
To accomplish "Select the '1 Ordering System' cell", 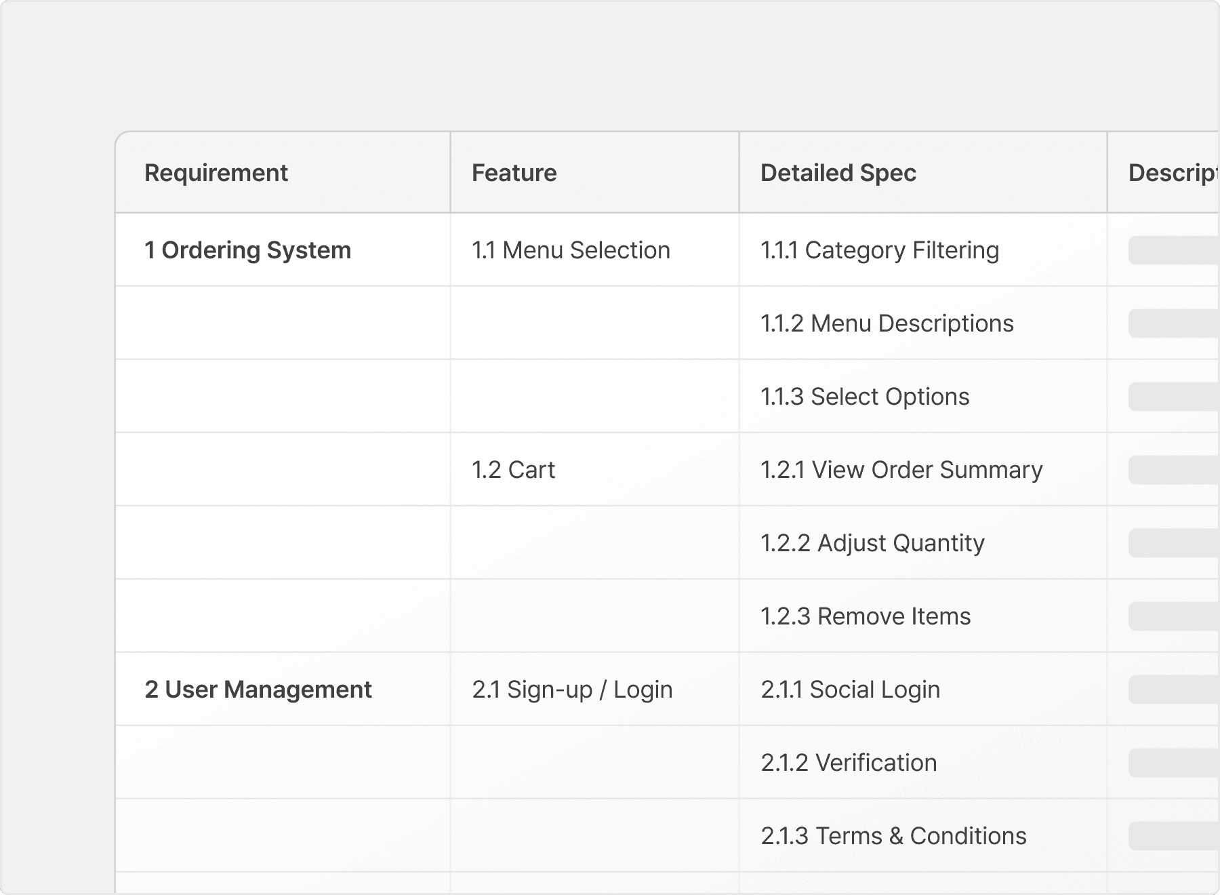I will coord(283,250).
